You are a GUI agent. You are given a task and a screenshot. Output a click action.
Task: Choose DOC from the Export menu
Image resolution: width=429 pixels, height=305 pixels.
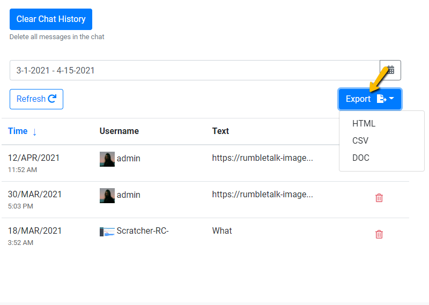pyautogui.click(x=360, y=158)
